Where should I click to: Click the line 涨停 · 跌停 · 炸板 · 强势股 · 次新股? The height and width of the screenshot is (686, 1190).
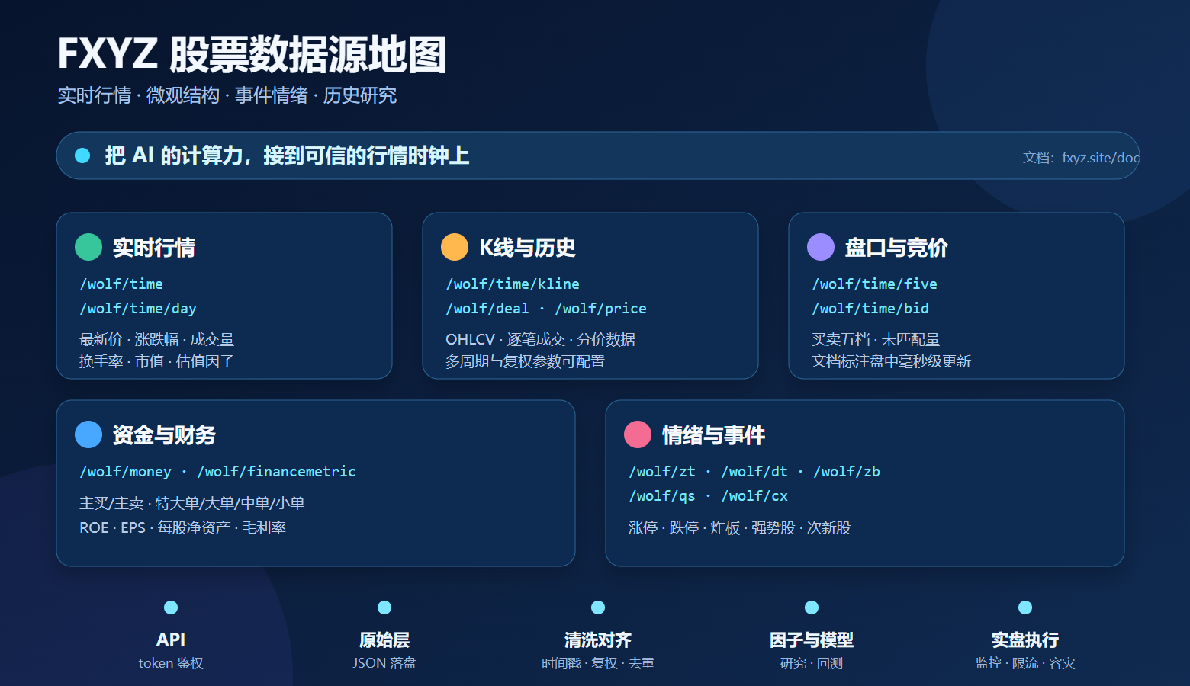(739, 527)
